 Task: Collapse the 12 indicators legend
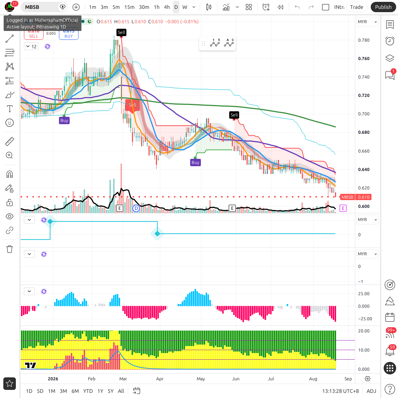pos(31,46)
